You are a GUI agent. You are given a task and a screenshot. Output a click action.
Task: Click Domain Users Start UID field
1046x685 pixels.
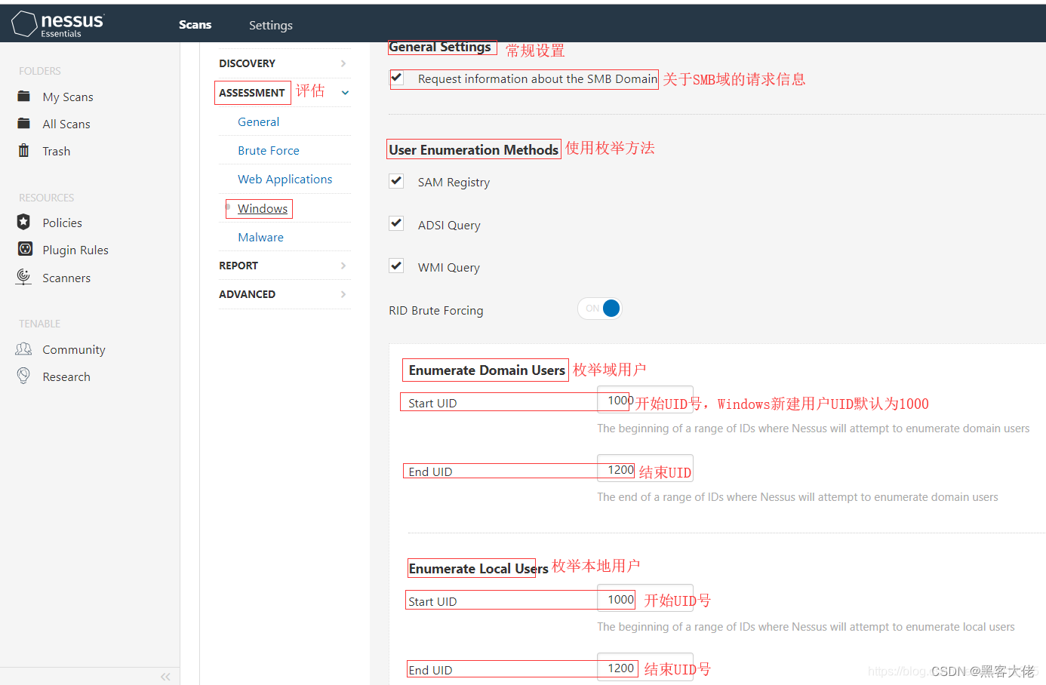[645, 400]
